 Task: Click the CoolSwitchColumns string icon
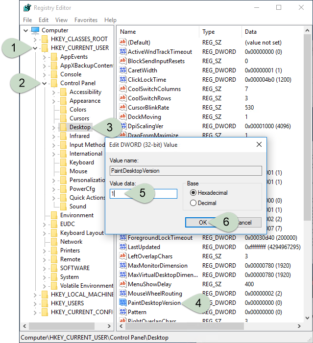122,89
